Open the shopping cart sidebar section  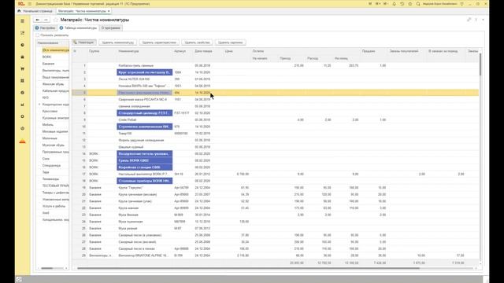click(23, 68)
